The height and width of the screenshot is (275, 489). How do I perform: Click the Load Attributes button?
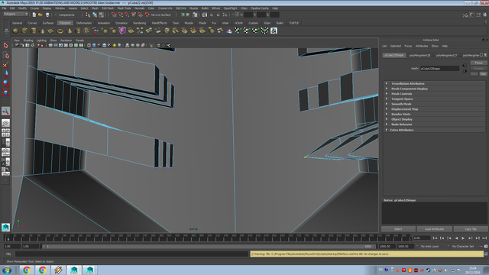434,229
